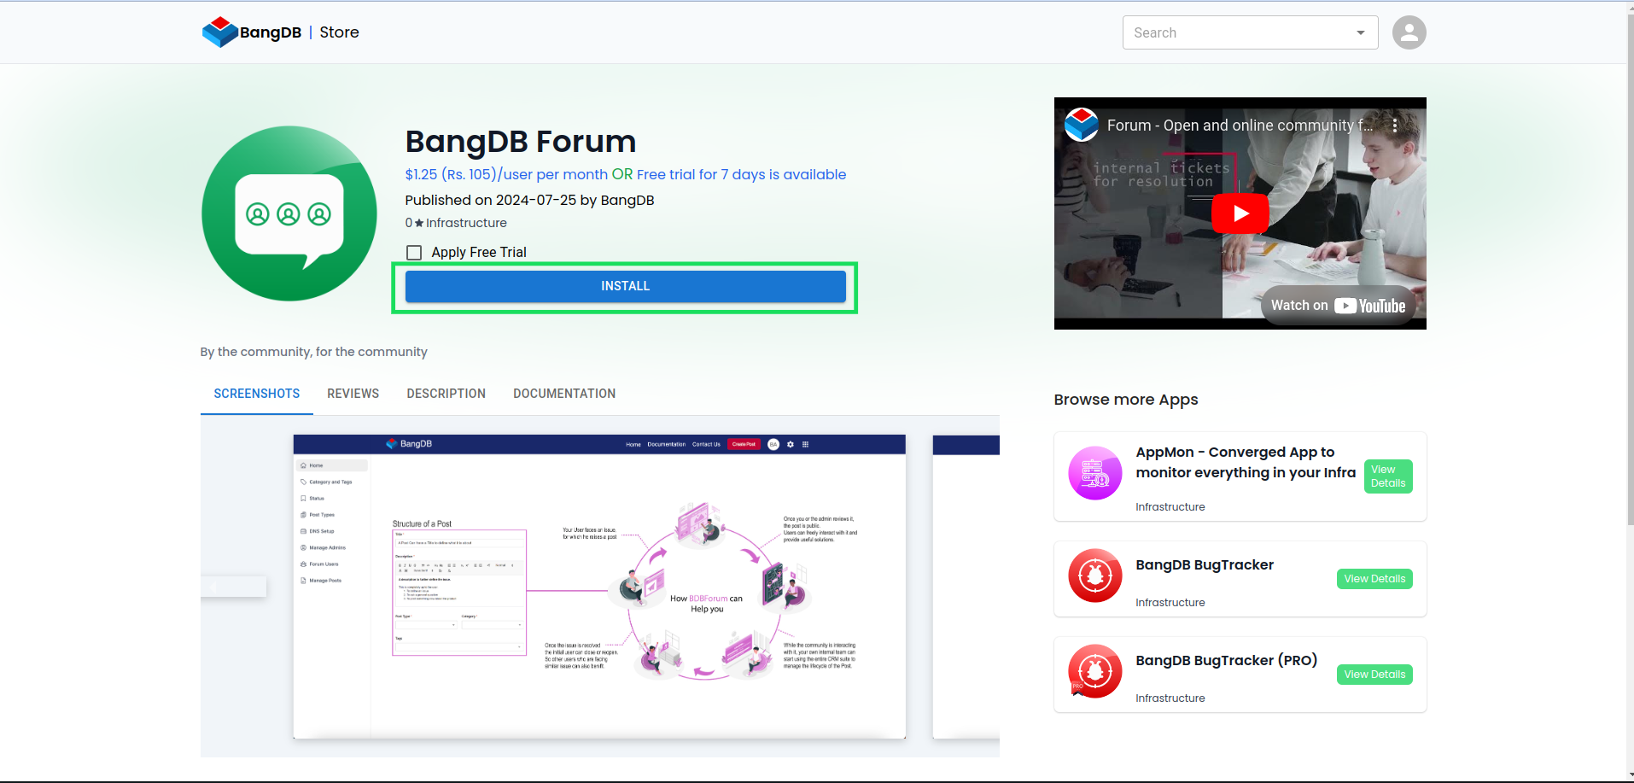Expand the Search dropdown arrow
The image size is (1634, 783).
[1360, 32]
